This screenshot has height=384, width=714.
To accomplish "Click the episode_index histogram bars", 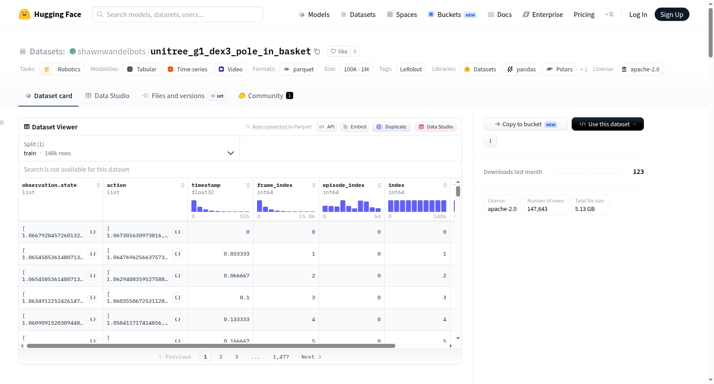I will pyautogui.click(x=352, y=206).
